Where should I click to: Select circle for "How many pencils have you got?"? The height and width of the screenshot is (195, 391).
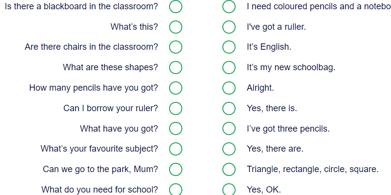tap(176, 88)
